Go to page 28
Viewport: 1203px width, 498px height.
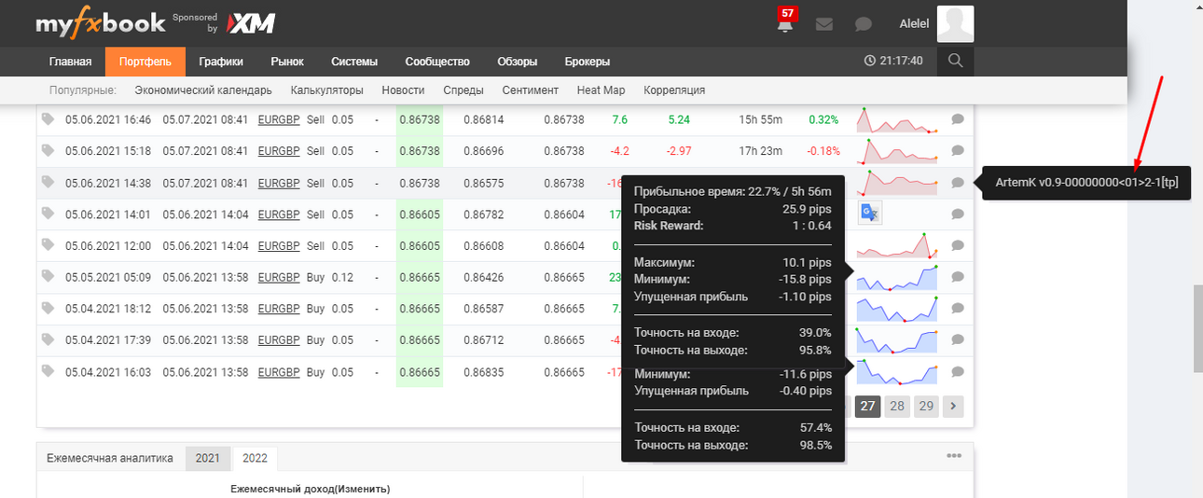pyautogui.click(x=897, y=406)
